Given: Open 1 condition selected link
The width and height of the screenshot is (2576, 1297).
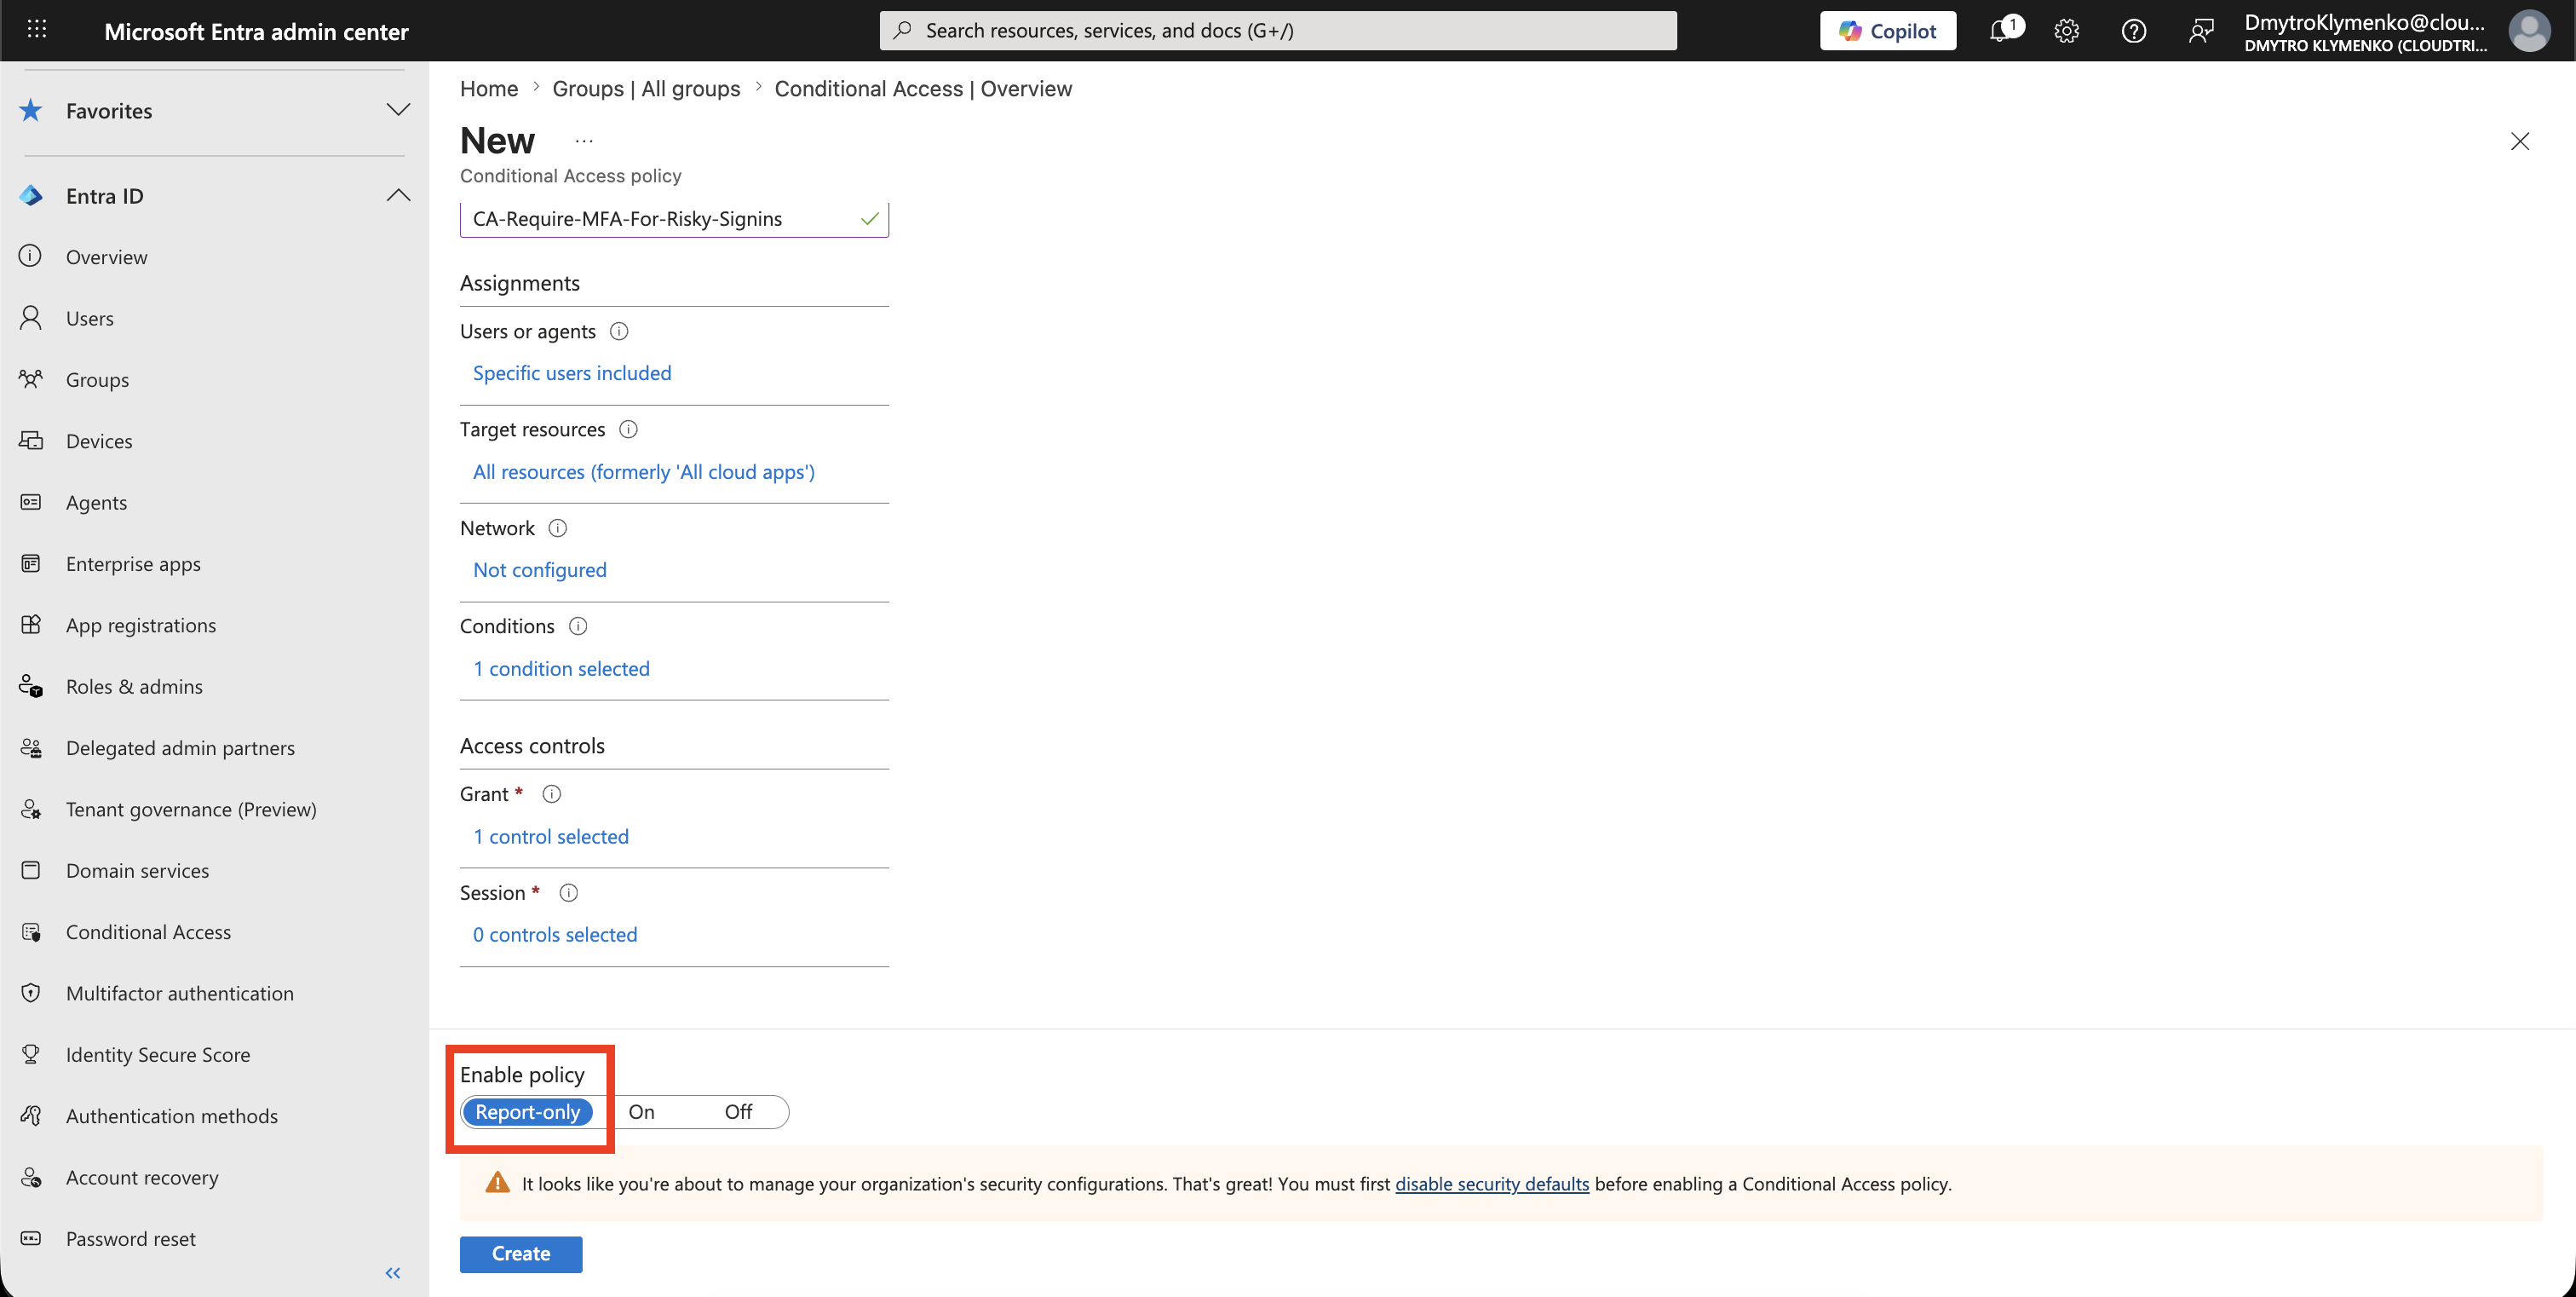Looking at the screenshot, I should point(561,669).
